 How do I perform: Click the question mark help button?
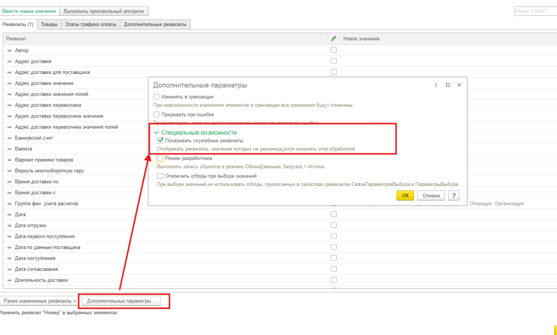(x=453, y=196)
